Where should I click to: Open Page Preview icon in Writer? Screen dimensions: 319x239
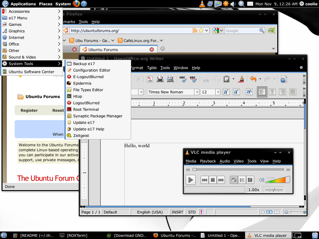(x=170, y=79)
